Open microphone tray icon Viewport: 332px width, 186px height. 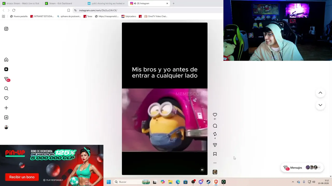tap(304, 182)
